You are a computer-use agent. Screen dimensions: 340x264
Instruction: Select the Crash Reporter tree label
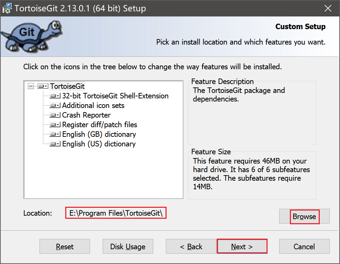[86, 115]
